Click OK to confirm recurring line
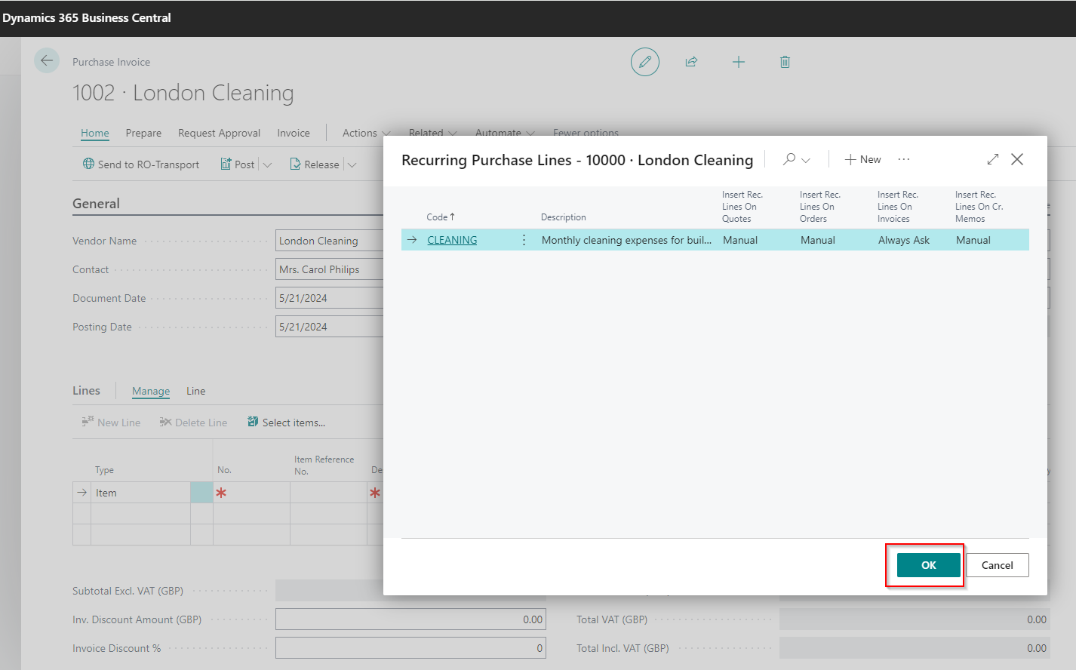This screenshot has height=670, width=1076. (928, 565)
